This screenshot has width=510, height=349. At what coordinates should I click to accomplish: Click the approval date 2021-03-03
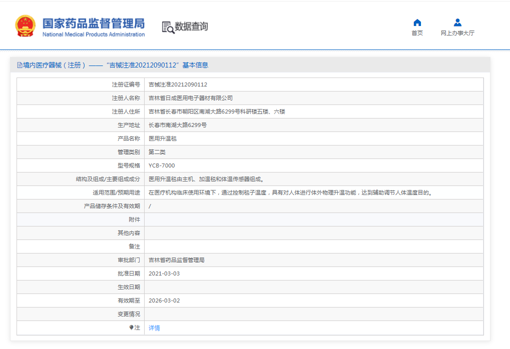click(164, 273)
